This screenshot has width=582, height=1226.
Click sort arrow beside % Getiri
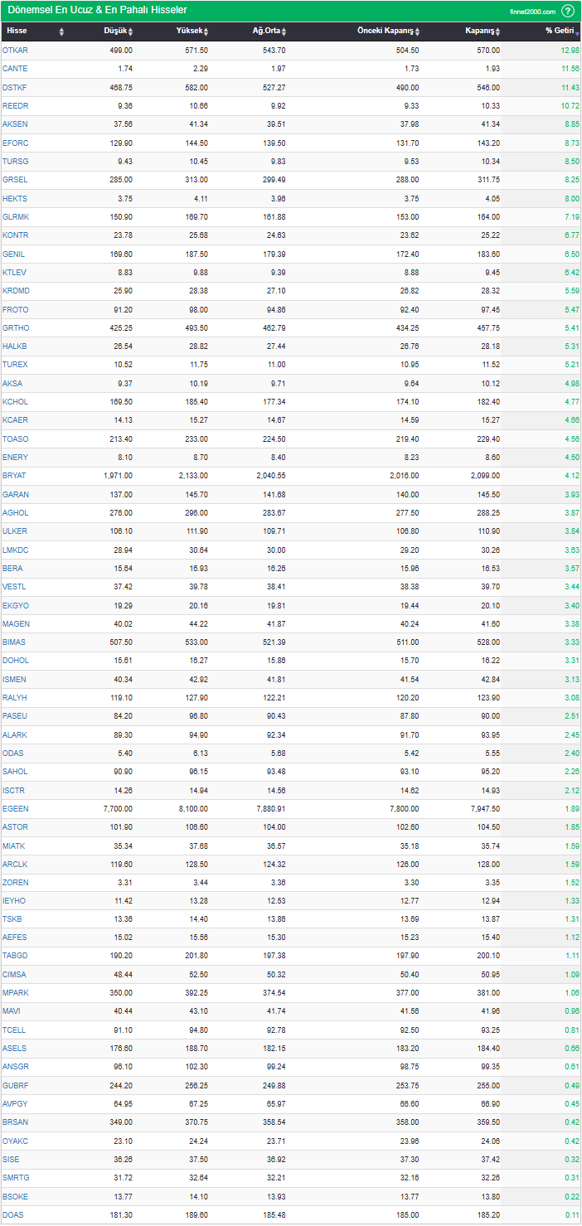pyautogui.click(x=577, y=31)
